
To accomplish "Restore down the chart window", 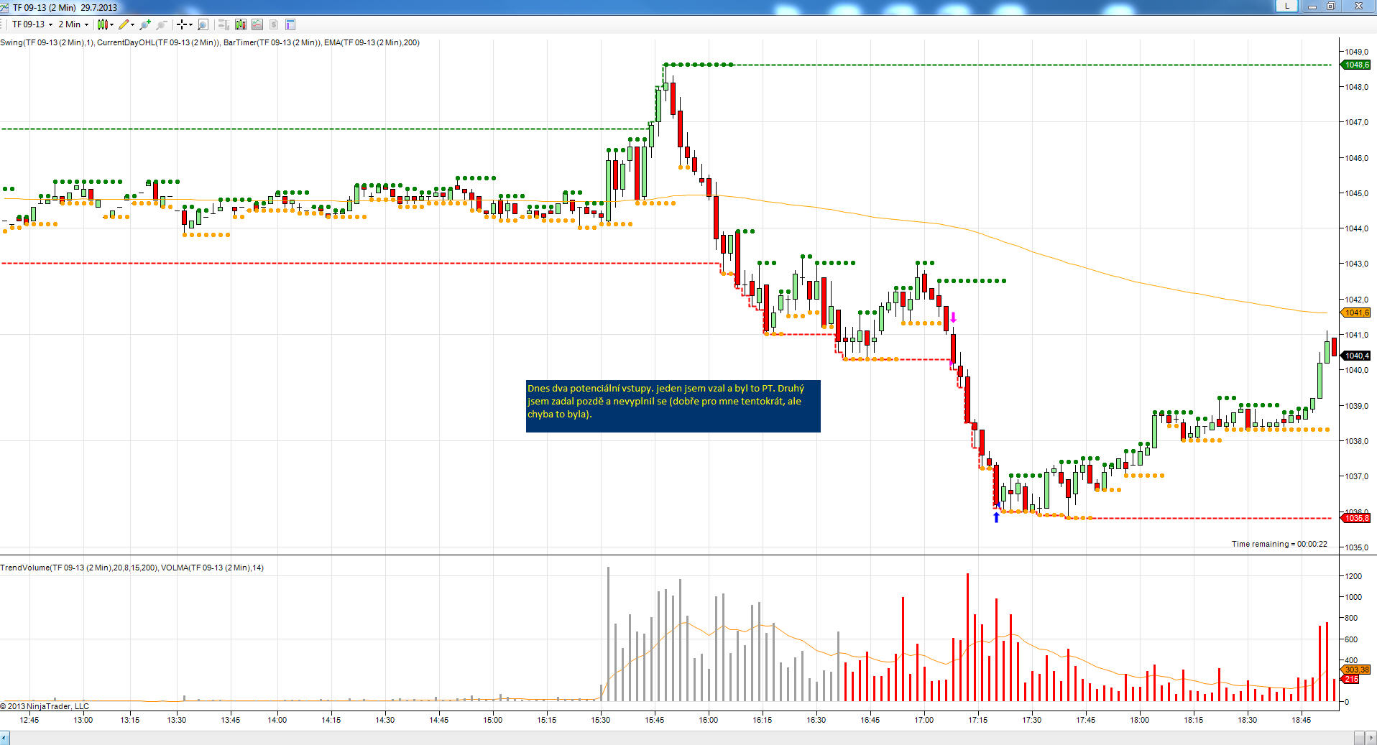I will [1330, 6].
